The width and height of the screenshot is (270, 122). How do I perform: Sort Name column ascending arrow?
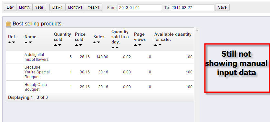tap(26, 42)
